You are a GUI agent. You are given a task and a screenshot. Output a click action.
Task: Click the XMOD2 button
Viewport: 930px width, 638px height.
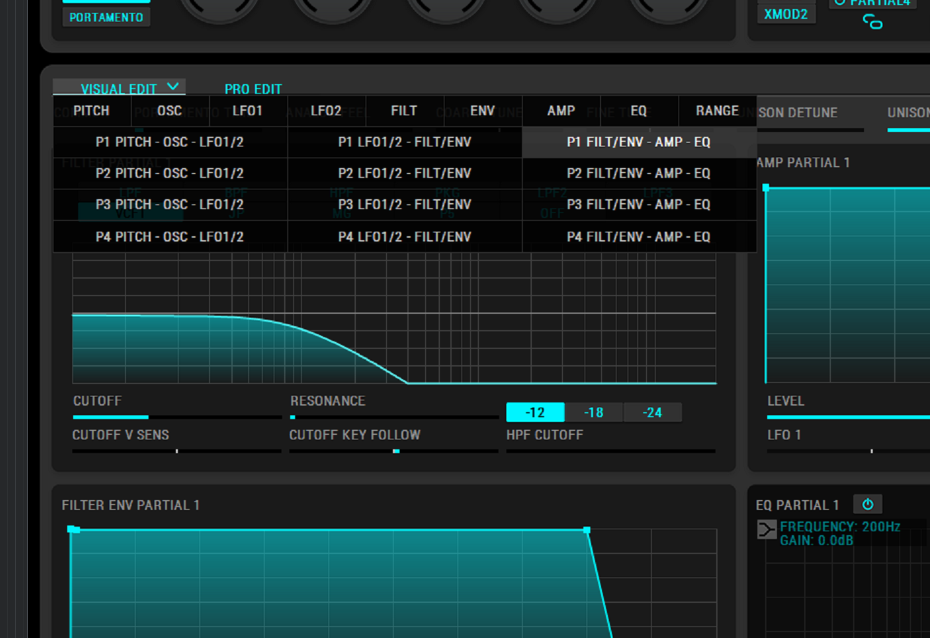click(x=785, y=14)
